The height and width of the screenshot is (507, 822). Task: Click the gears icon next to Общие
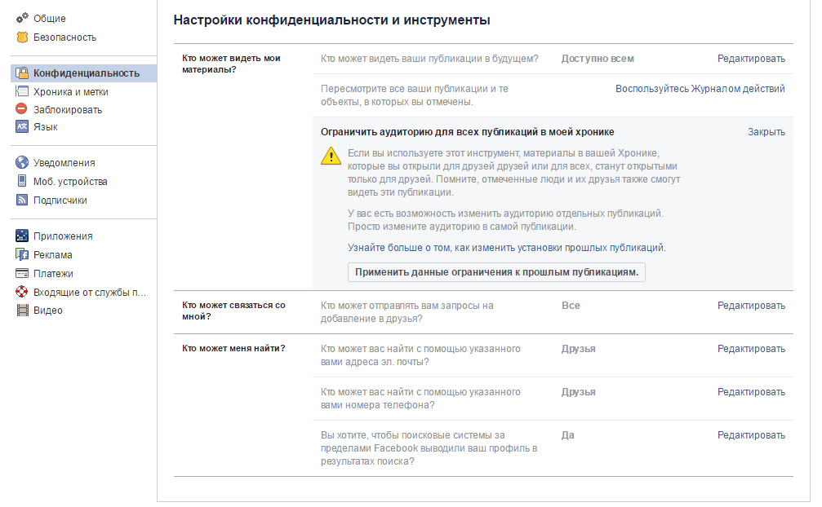pos(22,19)
